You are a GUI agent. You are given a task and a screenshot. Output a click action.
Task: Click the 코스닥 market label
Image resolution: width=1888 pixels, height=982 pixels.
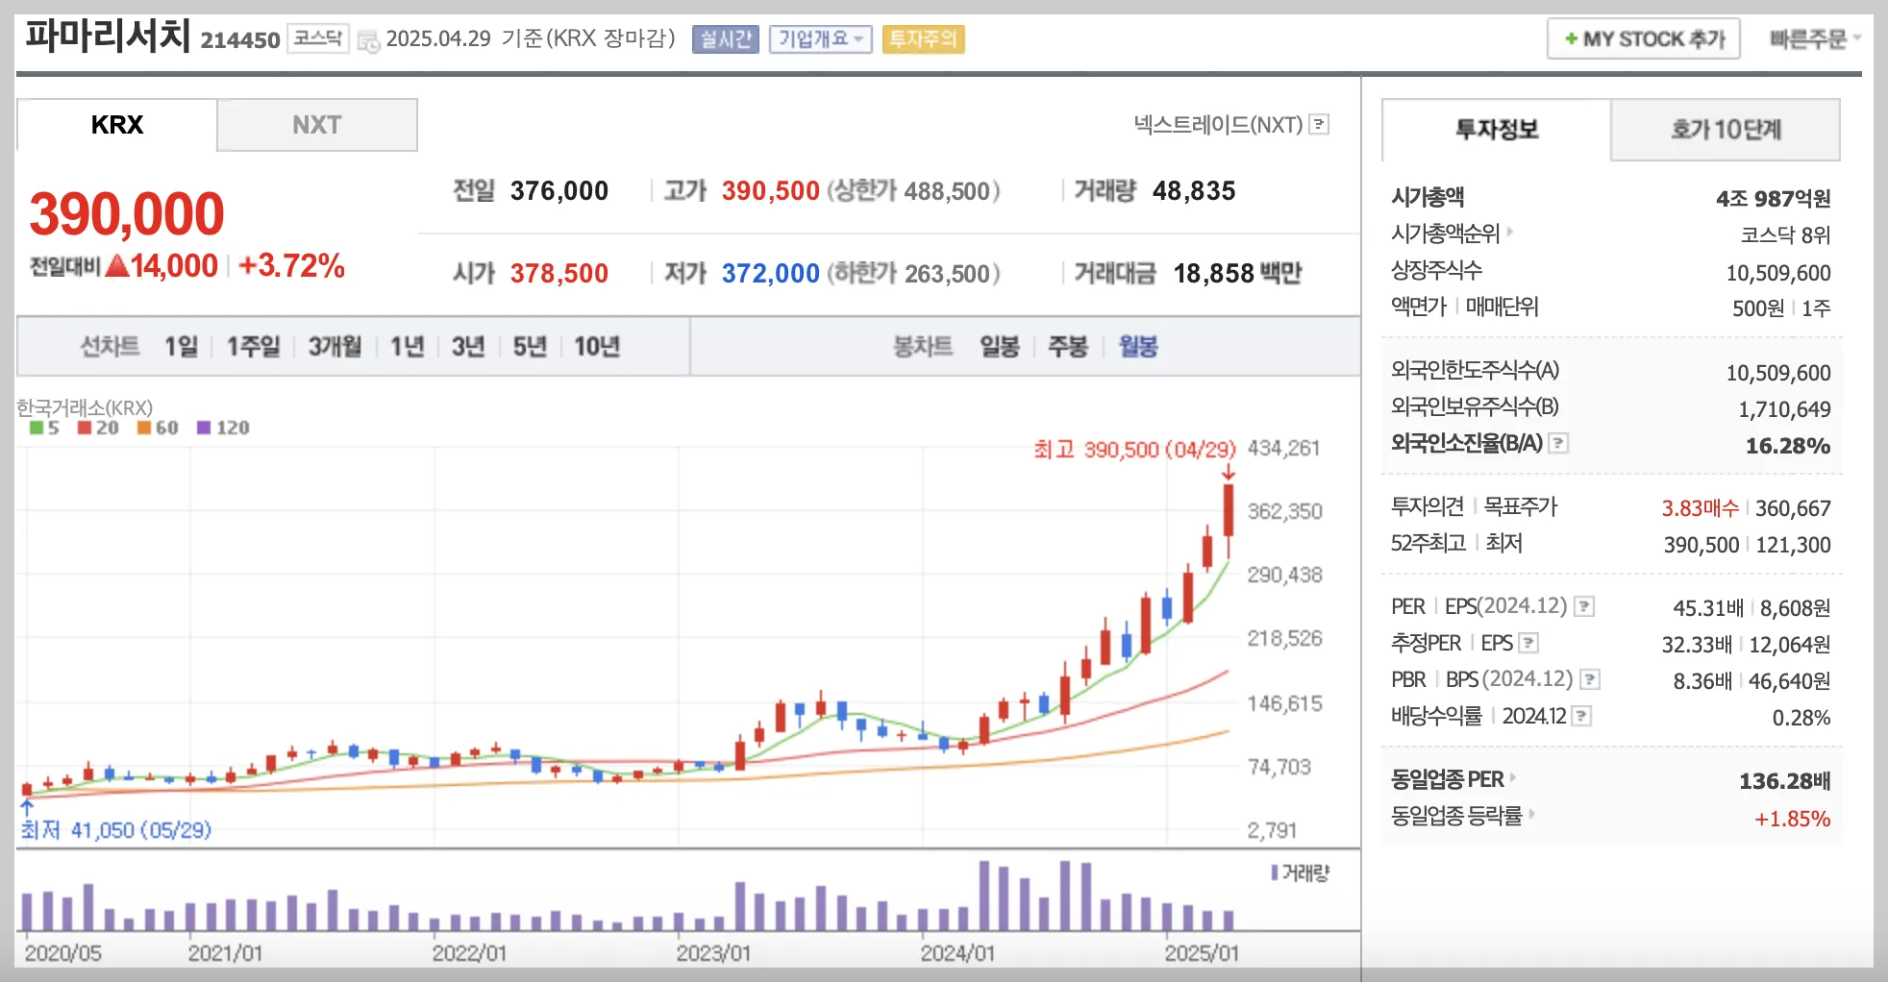coord(318,38)
